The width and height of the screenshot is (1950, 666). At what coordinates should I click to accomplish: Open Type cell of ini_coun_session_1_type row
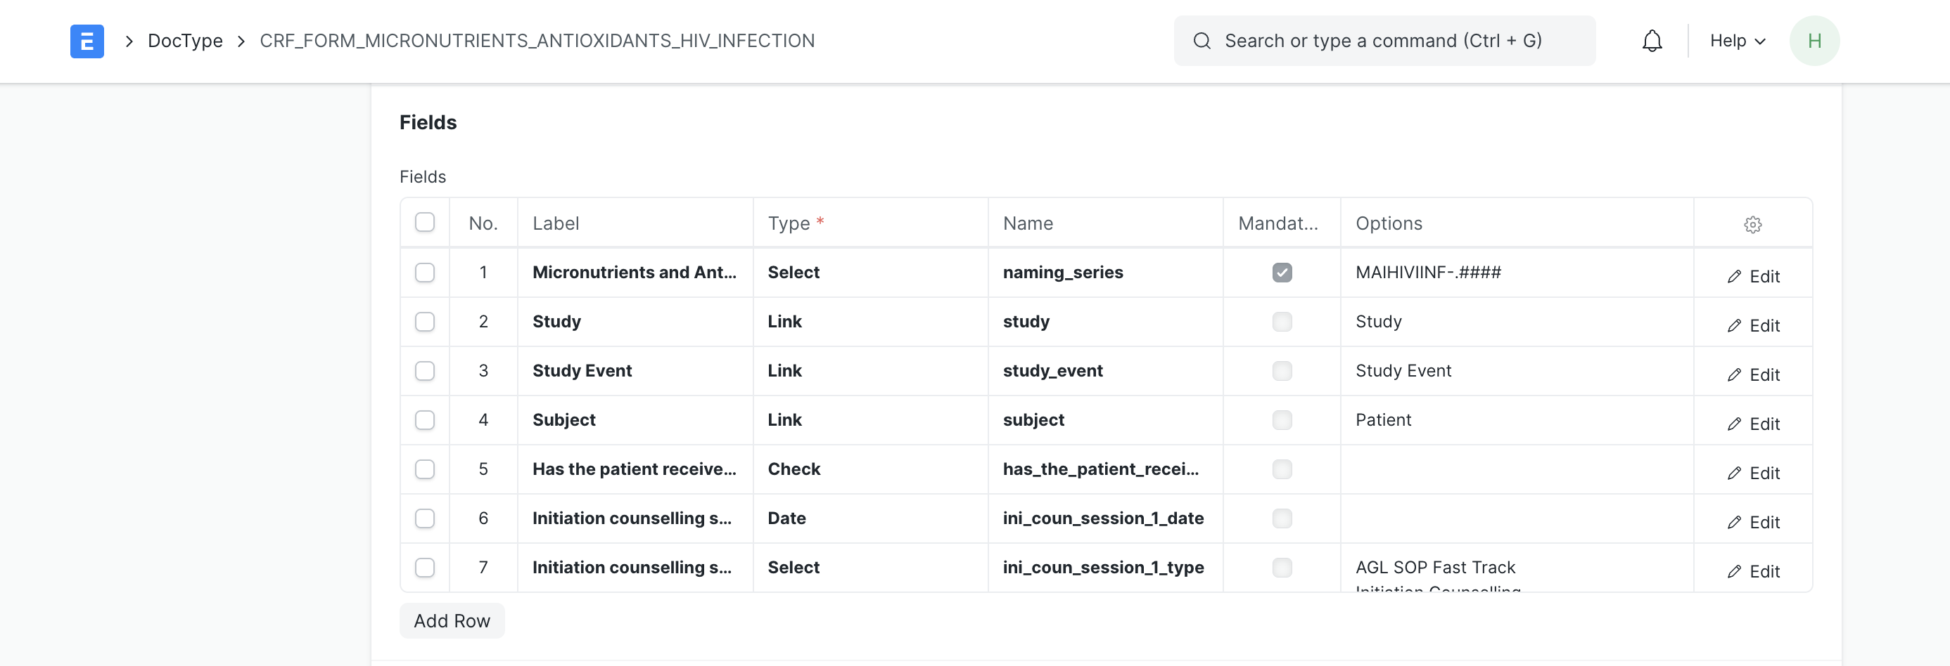tap(869, 567)
